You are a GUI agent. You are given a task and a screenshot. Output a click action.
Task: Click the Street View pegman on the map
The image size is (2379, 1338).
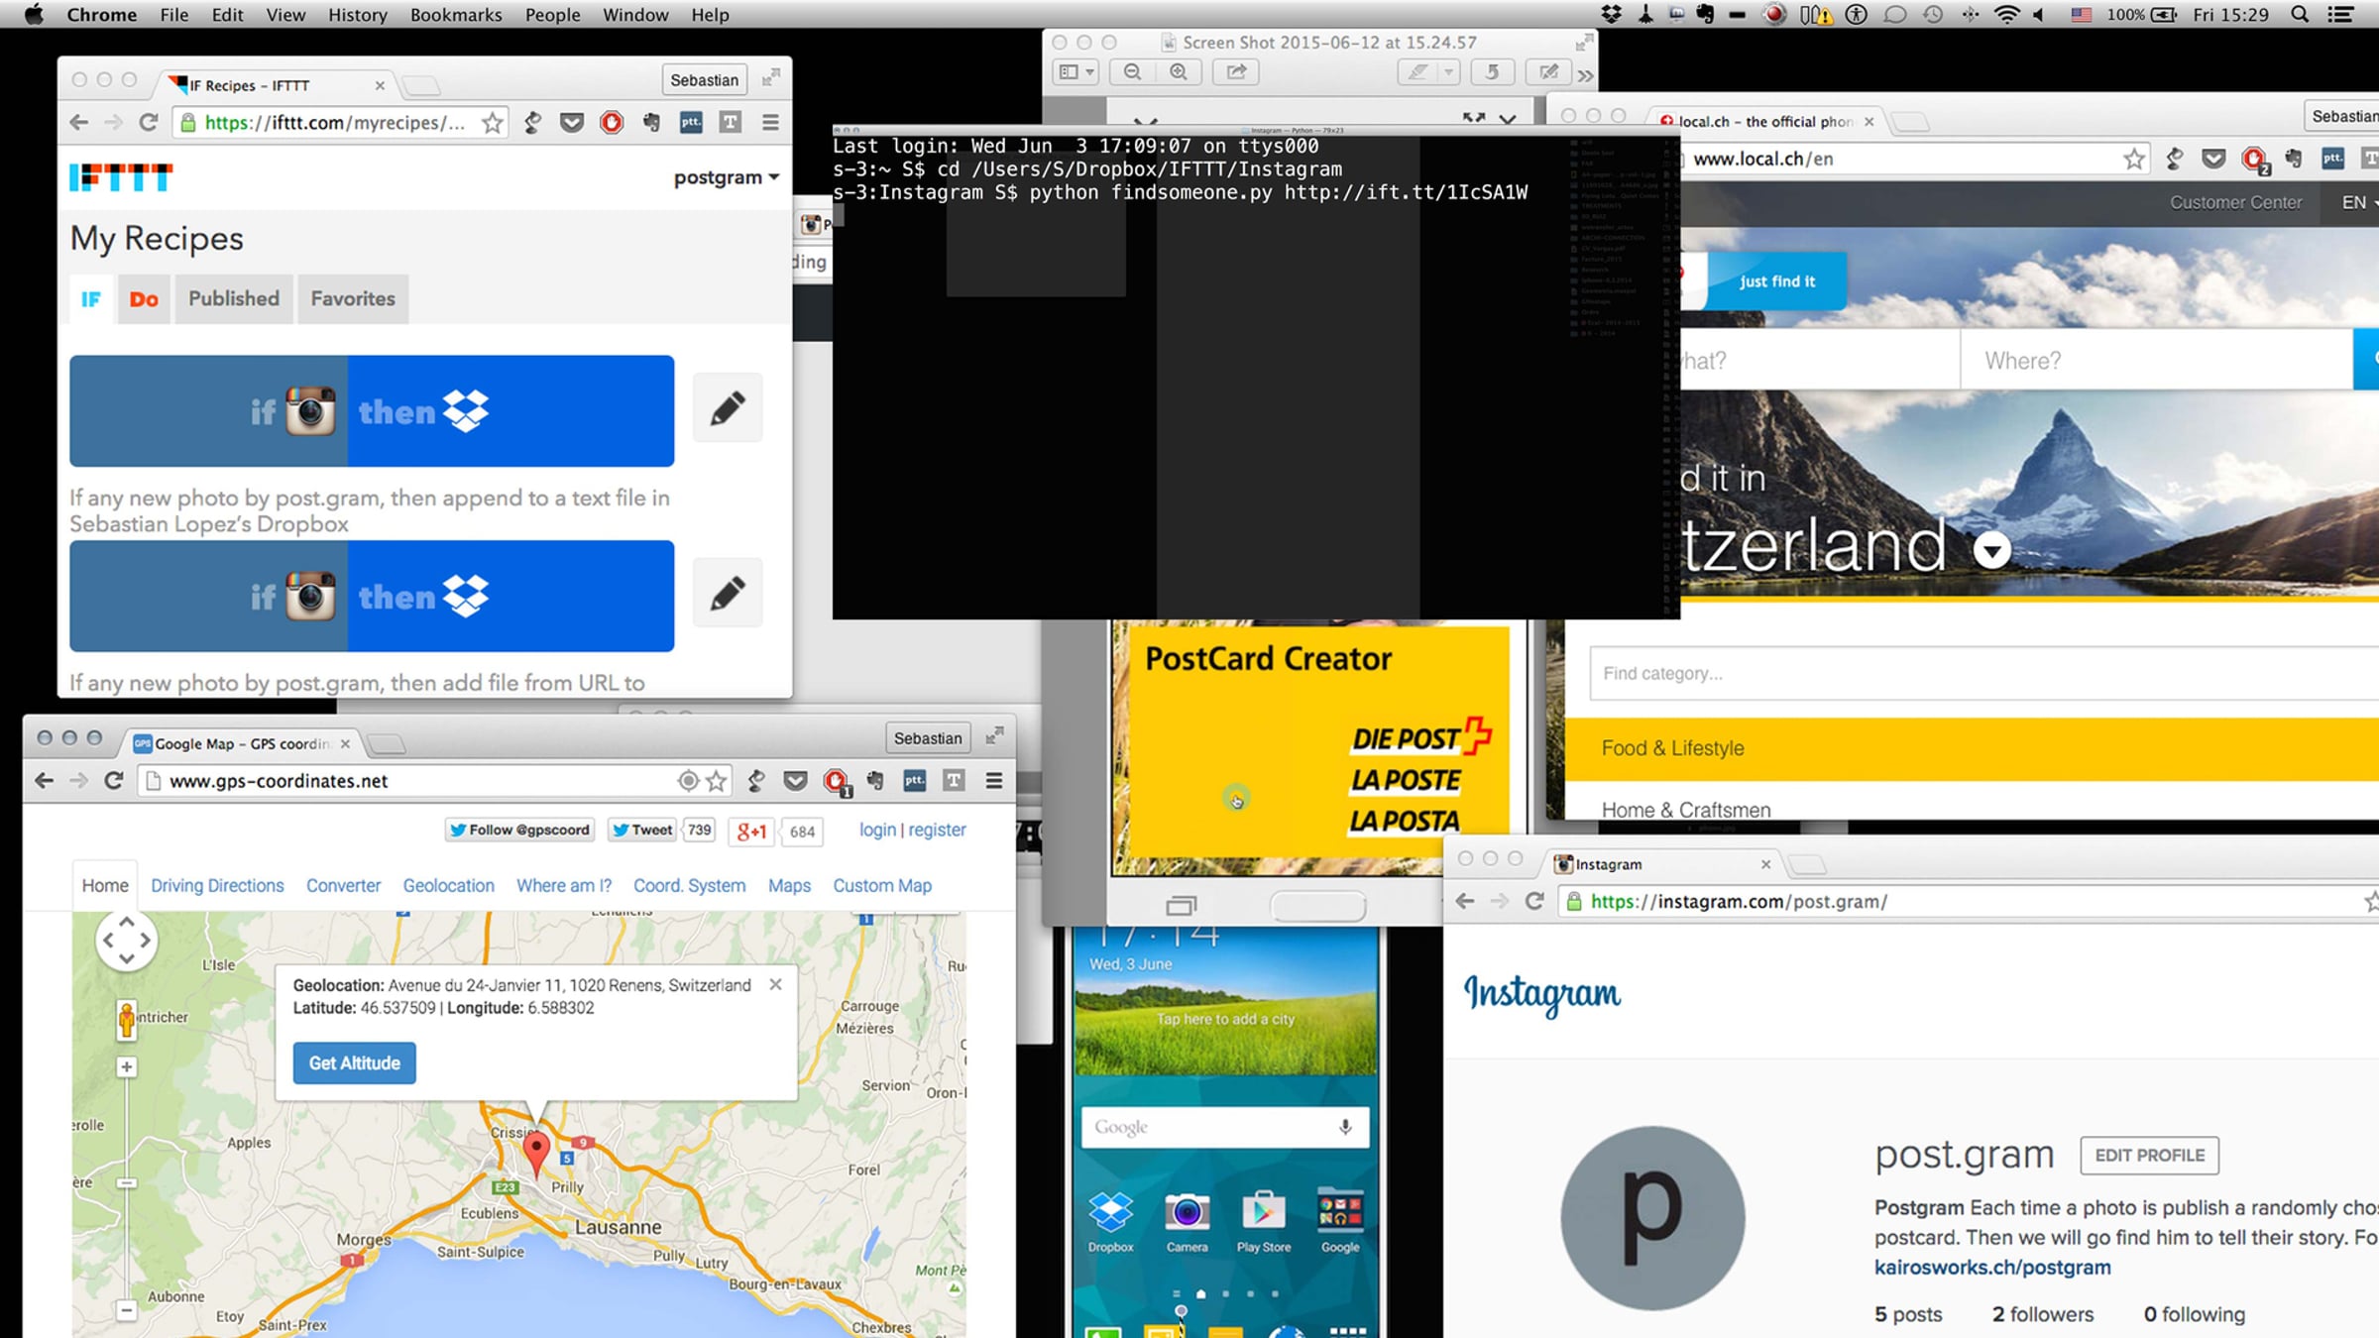[x=126, y=1020]
